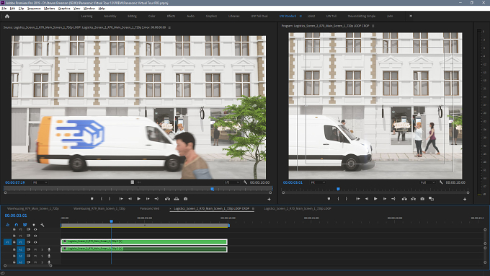Click Overwrite button in Source monitor
The image size is (490, 276).
[177, 199]
